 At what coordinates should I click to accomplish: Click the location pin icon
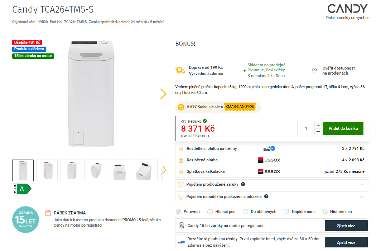[x=314, y=71]
